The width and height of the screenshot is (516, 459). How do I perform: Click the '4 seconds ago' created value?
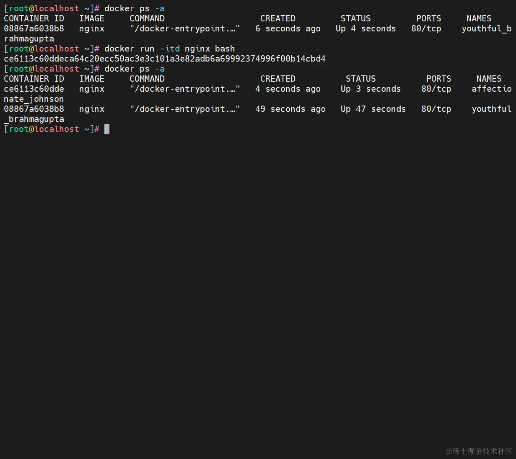[x=288, y=89]
